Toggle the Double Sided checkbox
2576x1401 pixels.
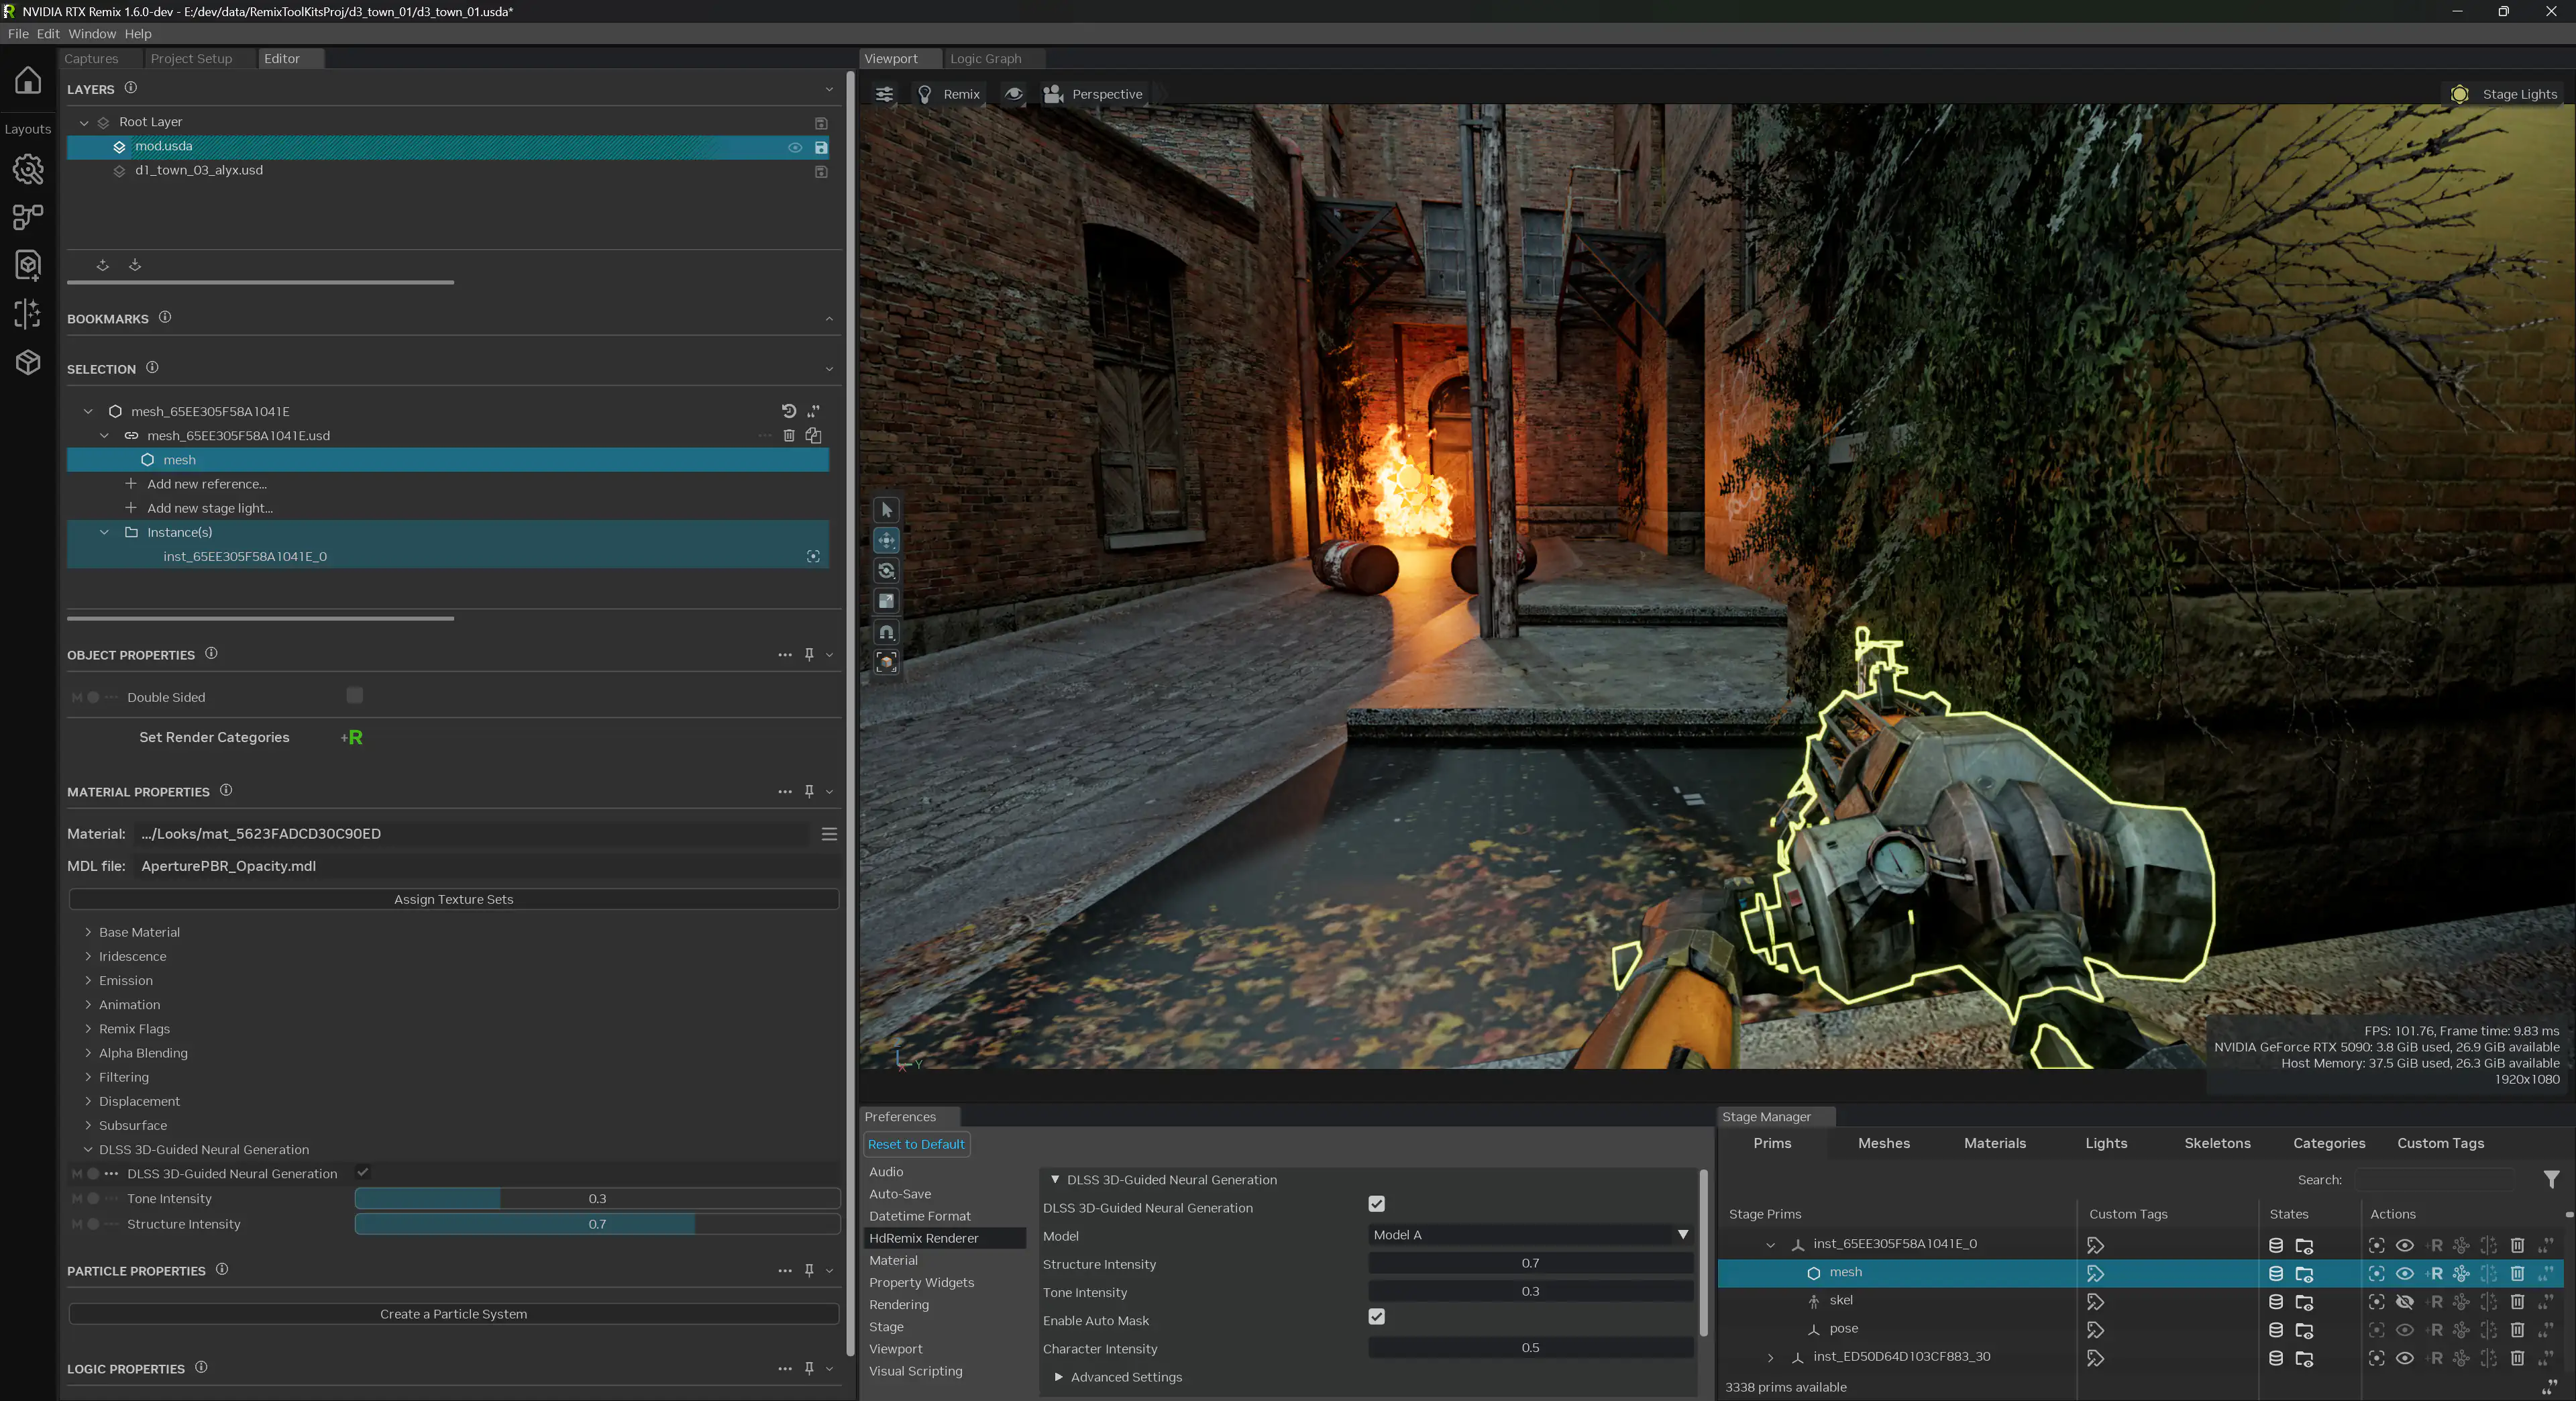355,696
